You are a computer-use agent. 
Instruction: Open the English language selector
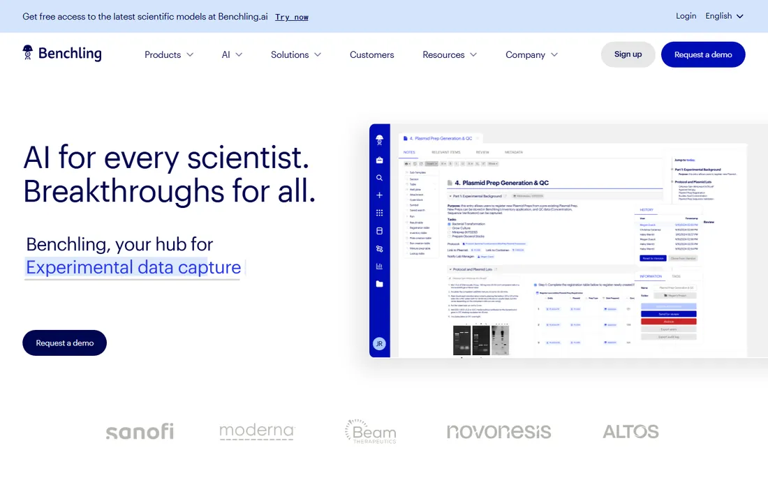tap(725, 16)
